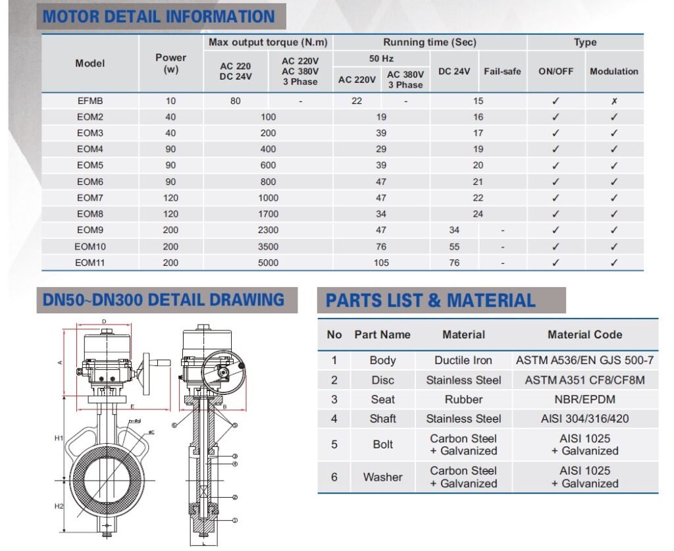Select the EOM9 model cell
Screen dimensions: 674x551
point(90,230)
